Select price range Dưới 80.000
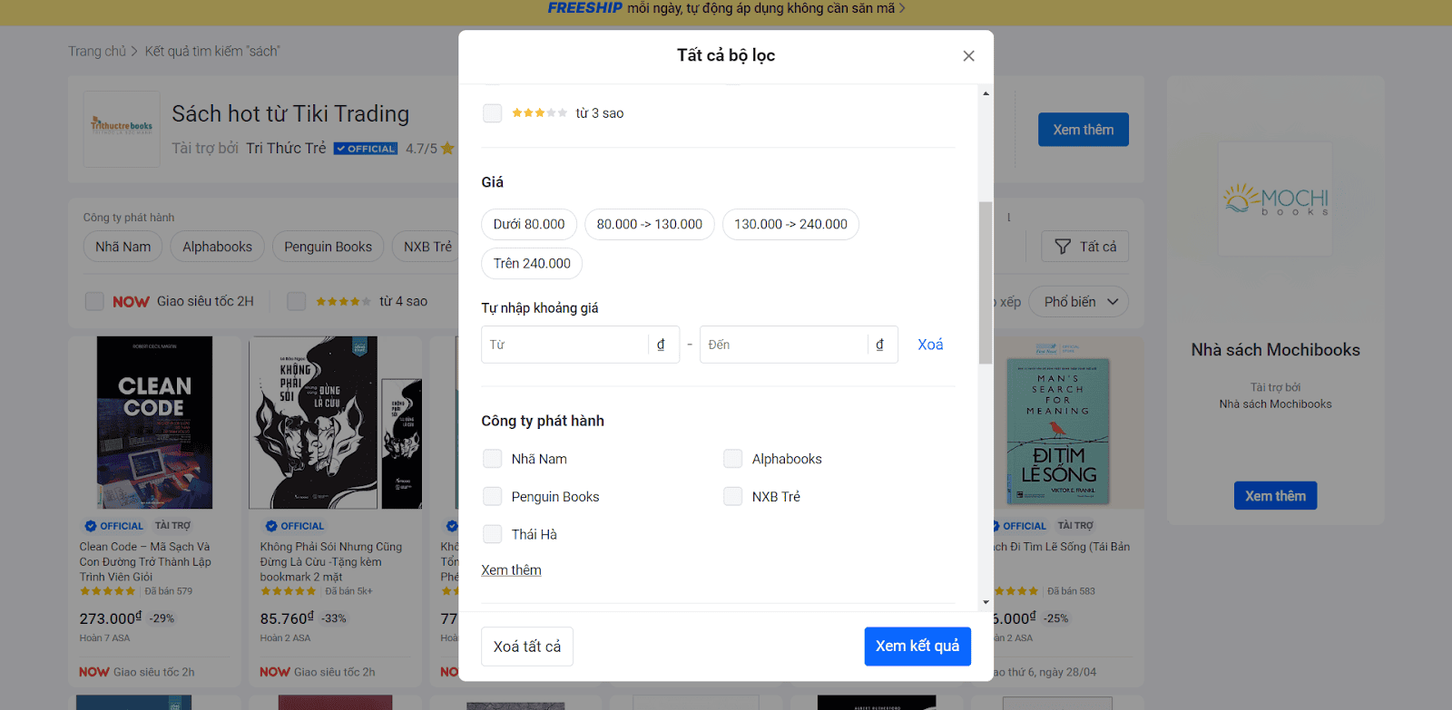Image resolution: width=1452 pixels, height=710 pixels. (529, 224)
